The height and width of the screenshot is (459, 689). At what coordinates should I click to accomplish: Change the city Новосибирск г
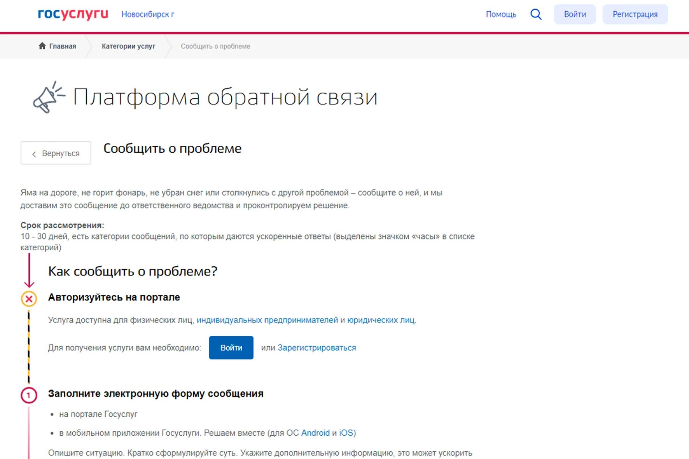[148, 14]
